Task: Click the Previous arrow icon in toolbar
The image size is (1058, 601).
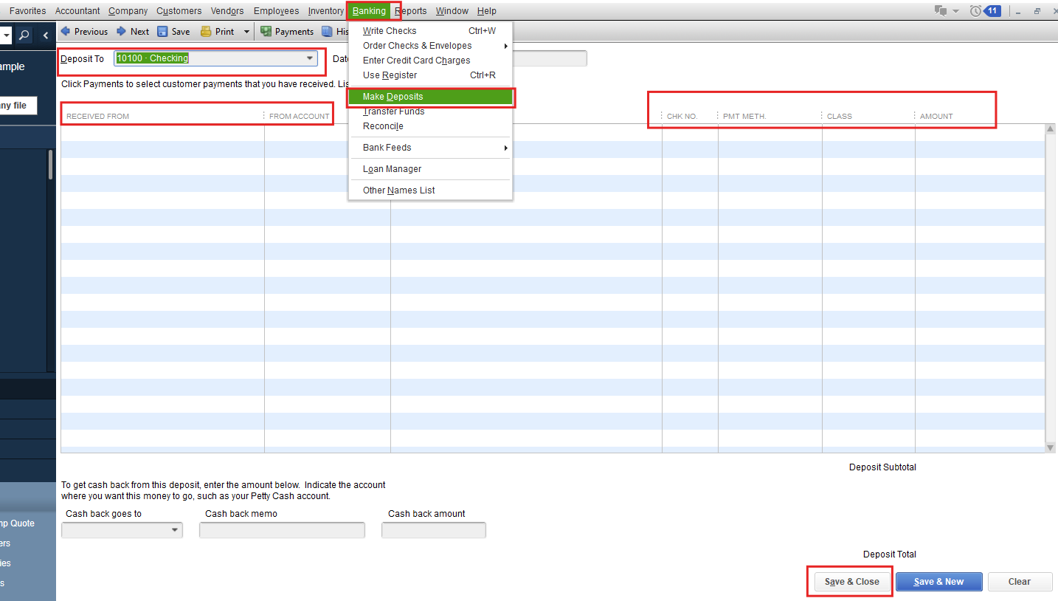Action: [66, 32]
